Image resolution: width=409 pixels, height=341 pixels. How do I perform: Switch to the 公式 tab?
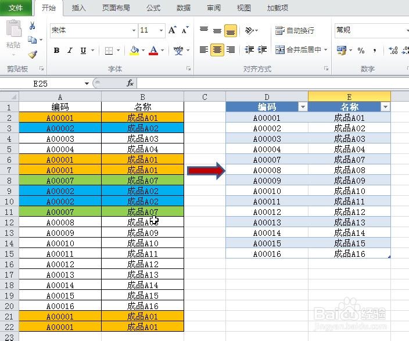(x=153, y=8)
